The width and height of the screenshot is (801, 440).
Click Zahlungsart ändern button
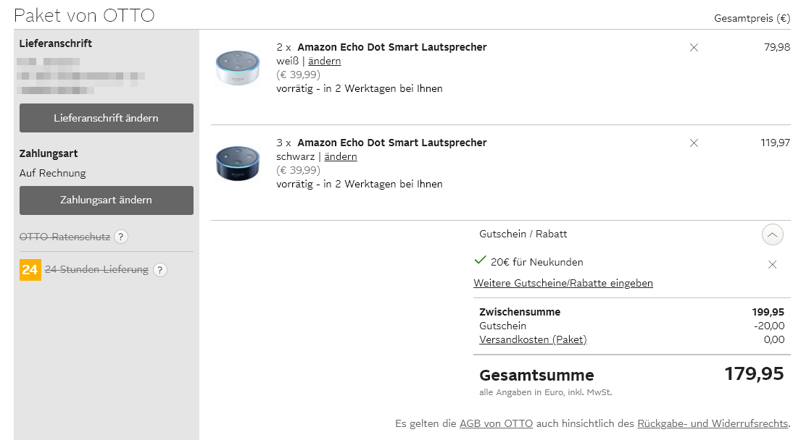click(x=106, y=200)
